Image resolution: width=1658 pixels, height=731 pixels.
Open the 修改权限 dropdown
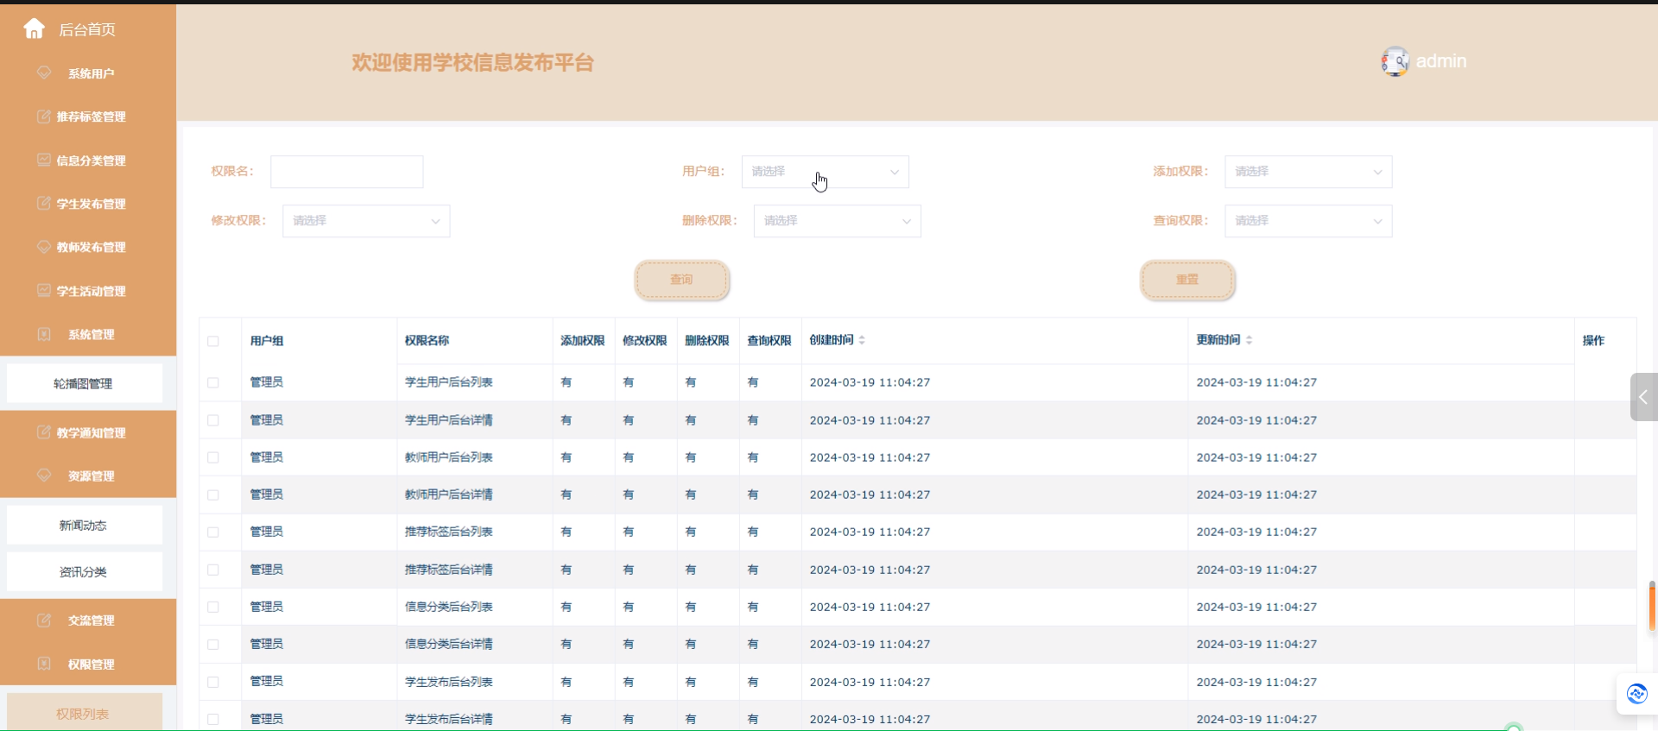click(366, 221)
